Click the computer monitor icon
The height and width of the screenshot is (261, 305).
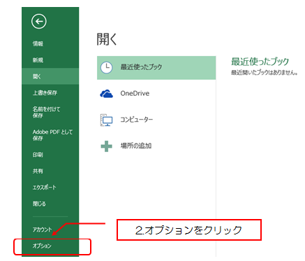click(x=106, y=120)
